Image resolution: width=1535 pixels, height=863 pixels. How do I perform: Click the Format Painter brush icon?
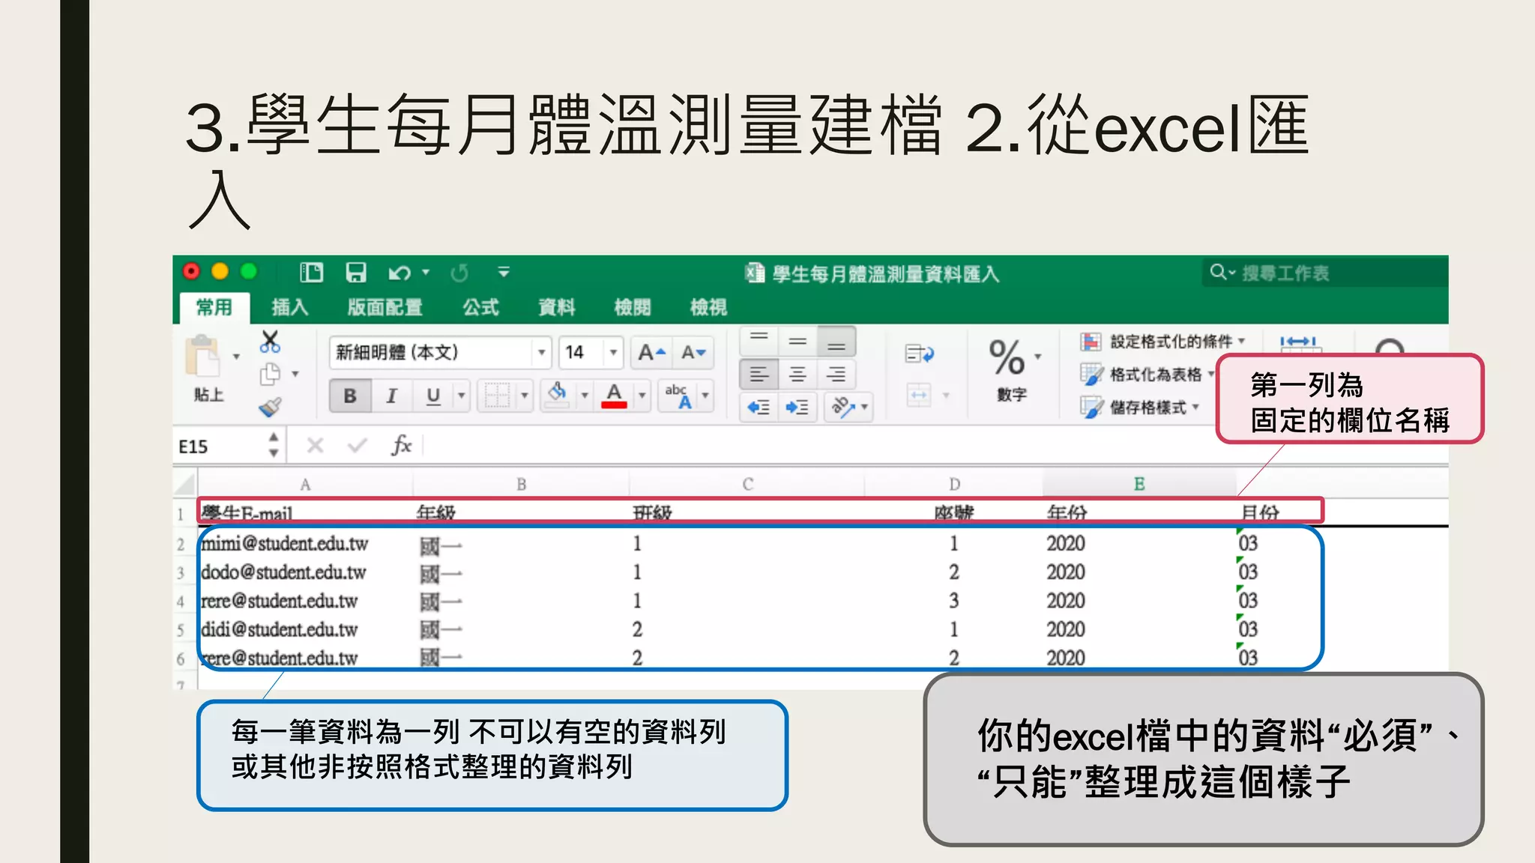270,407
